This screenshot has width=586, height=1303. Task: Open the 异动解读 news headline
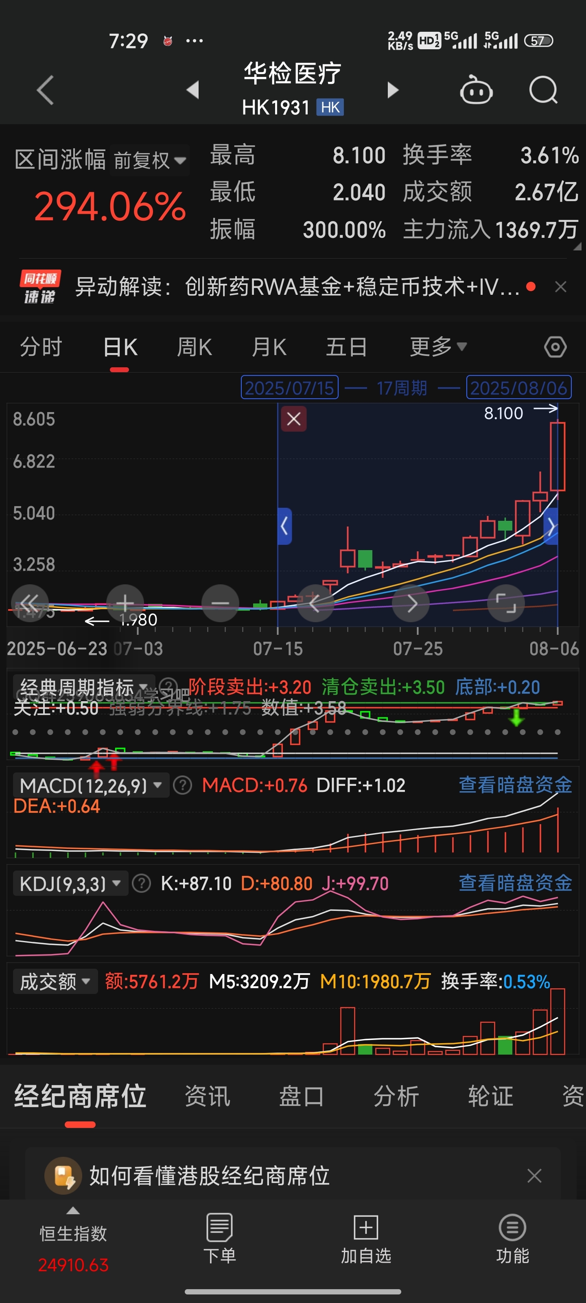click(x=297, y=287)
